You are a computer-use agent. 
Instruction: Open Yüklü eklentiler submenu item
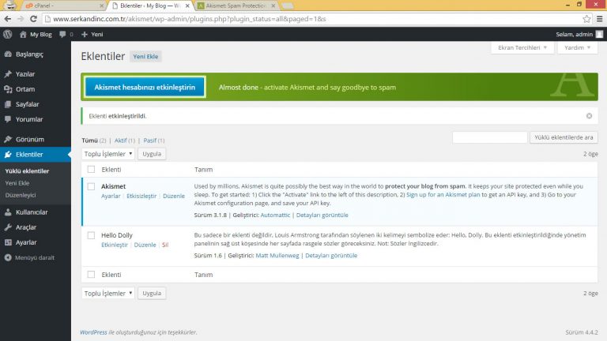click(27, 170)
